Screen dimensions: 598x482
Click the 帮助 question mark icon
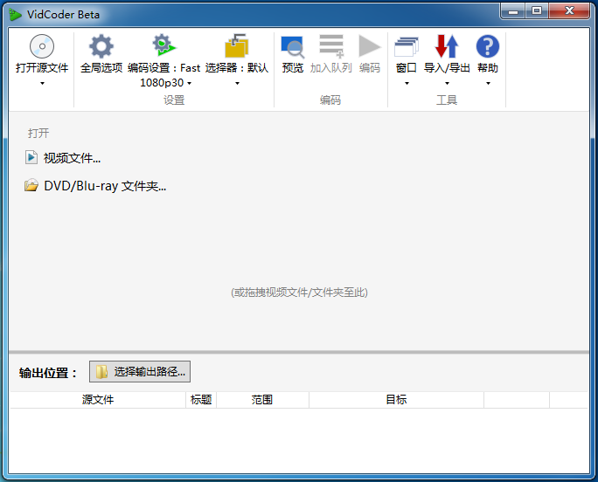487,46
